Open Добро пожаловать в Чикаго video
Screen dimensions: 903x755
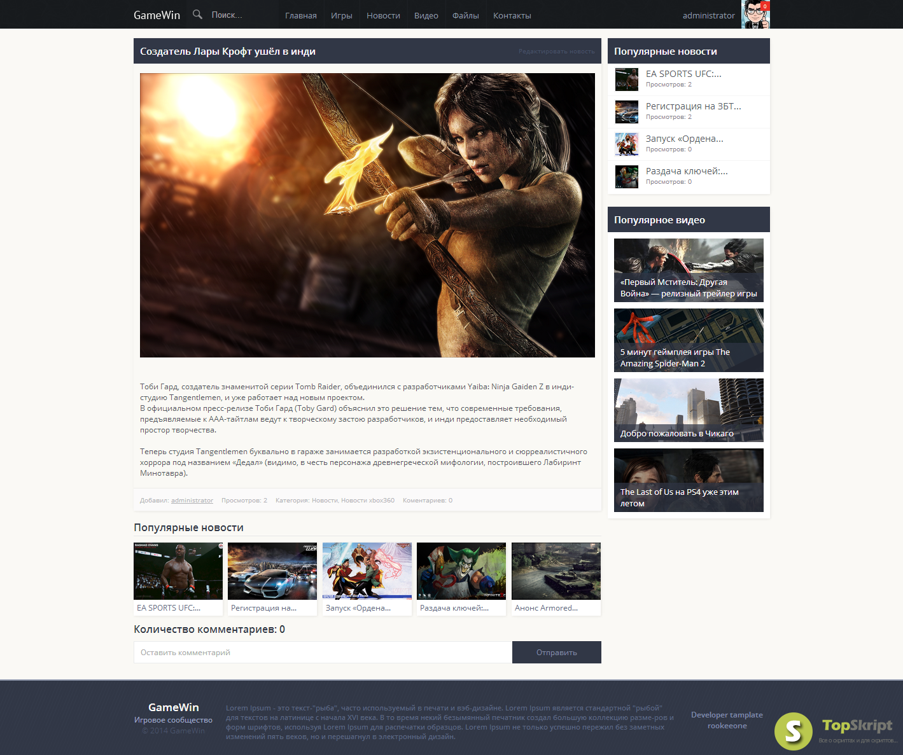click(689, 410)
